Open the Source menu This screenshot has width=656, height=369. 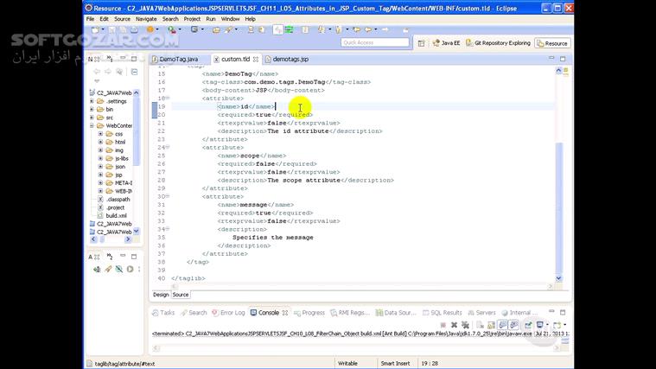[122, 19]
